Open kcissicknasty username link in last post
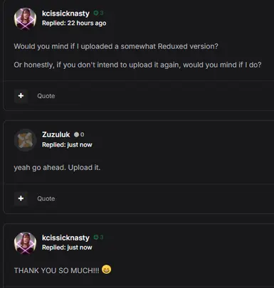Image resolution: width=274 pixels, height=288 pixels. [x=65, y=238]
